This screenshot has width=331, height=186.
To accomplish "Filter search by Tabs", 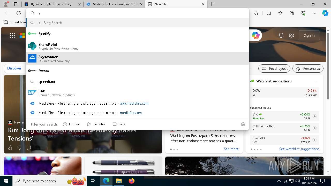I will coord(119,124).
